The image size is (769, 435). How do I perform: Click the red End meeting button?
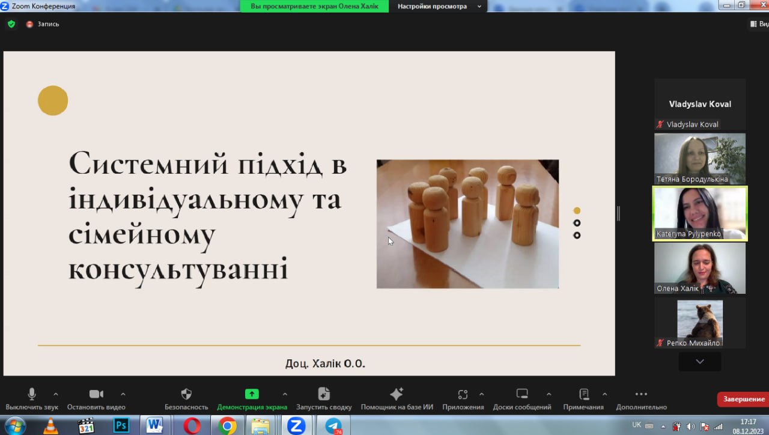pyautogui.click(x=743, y=399)
